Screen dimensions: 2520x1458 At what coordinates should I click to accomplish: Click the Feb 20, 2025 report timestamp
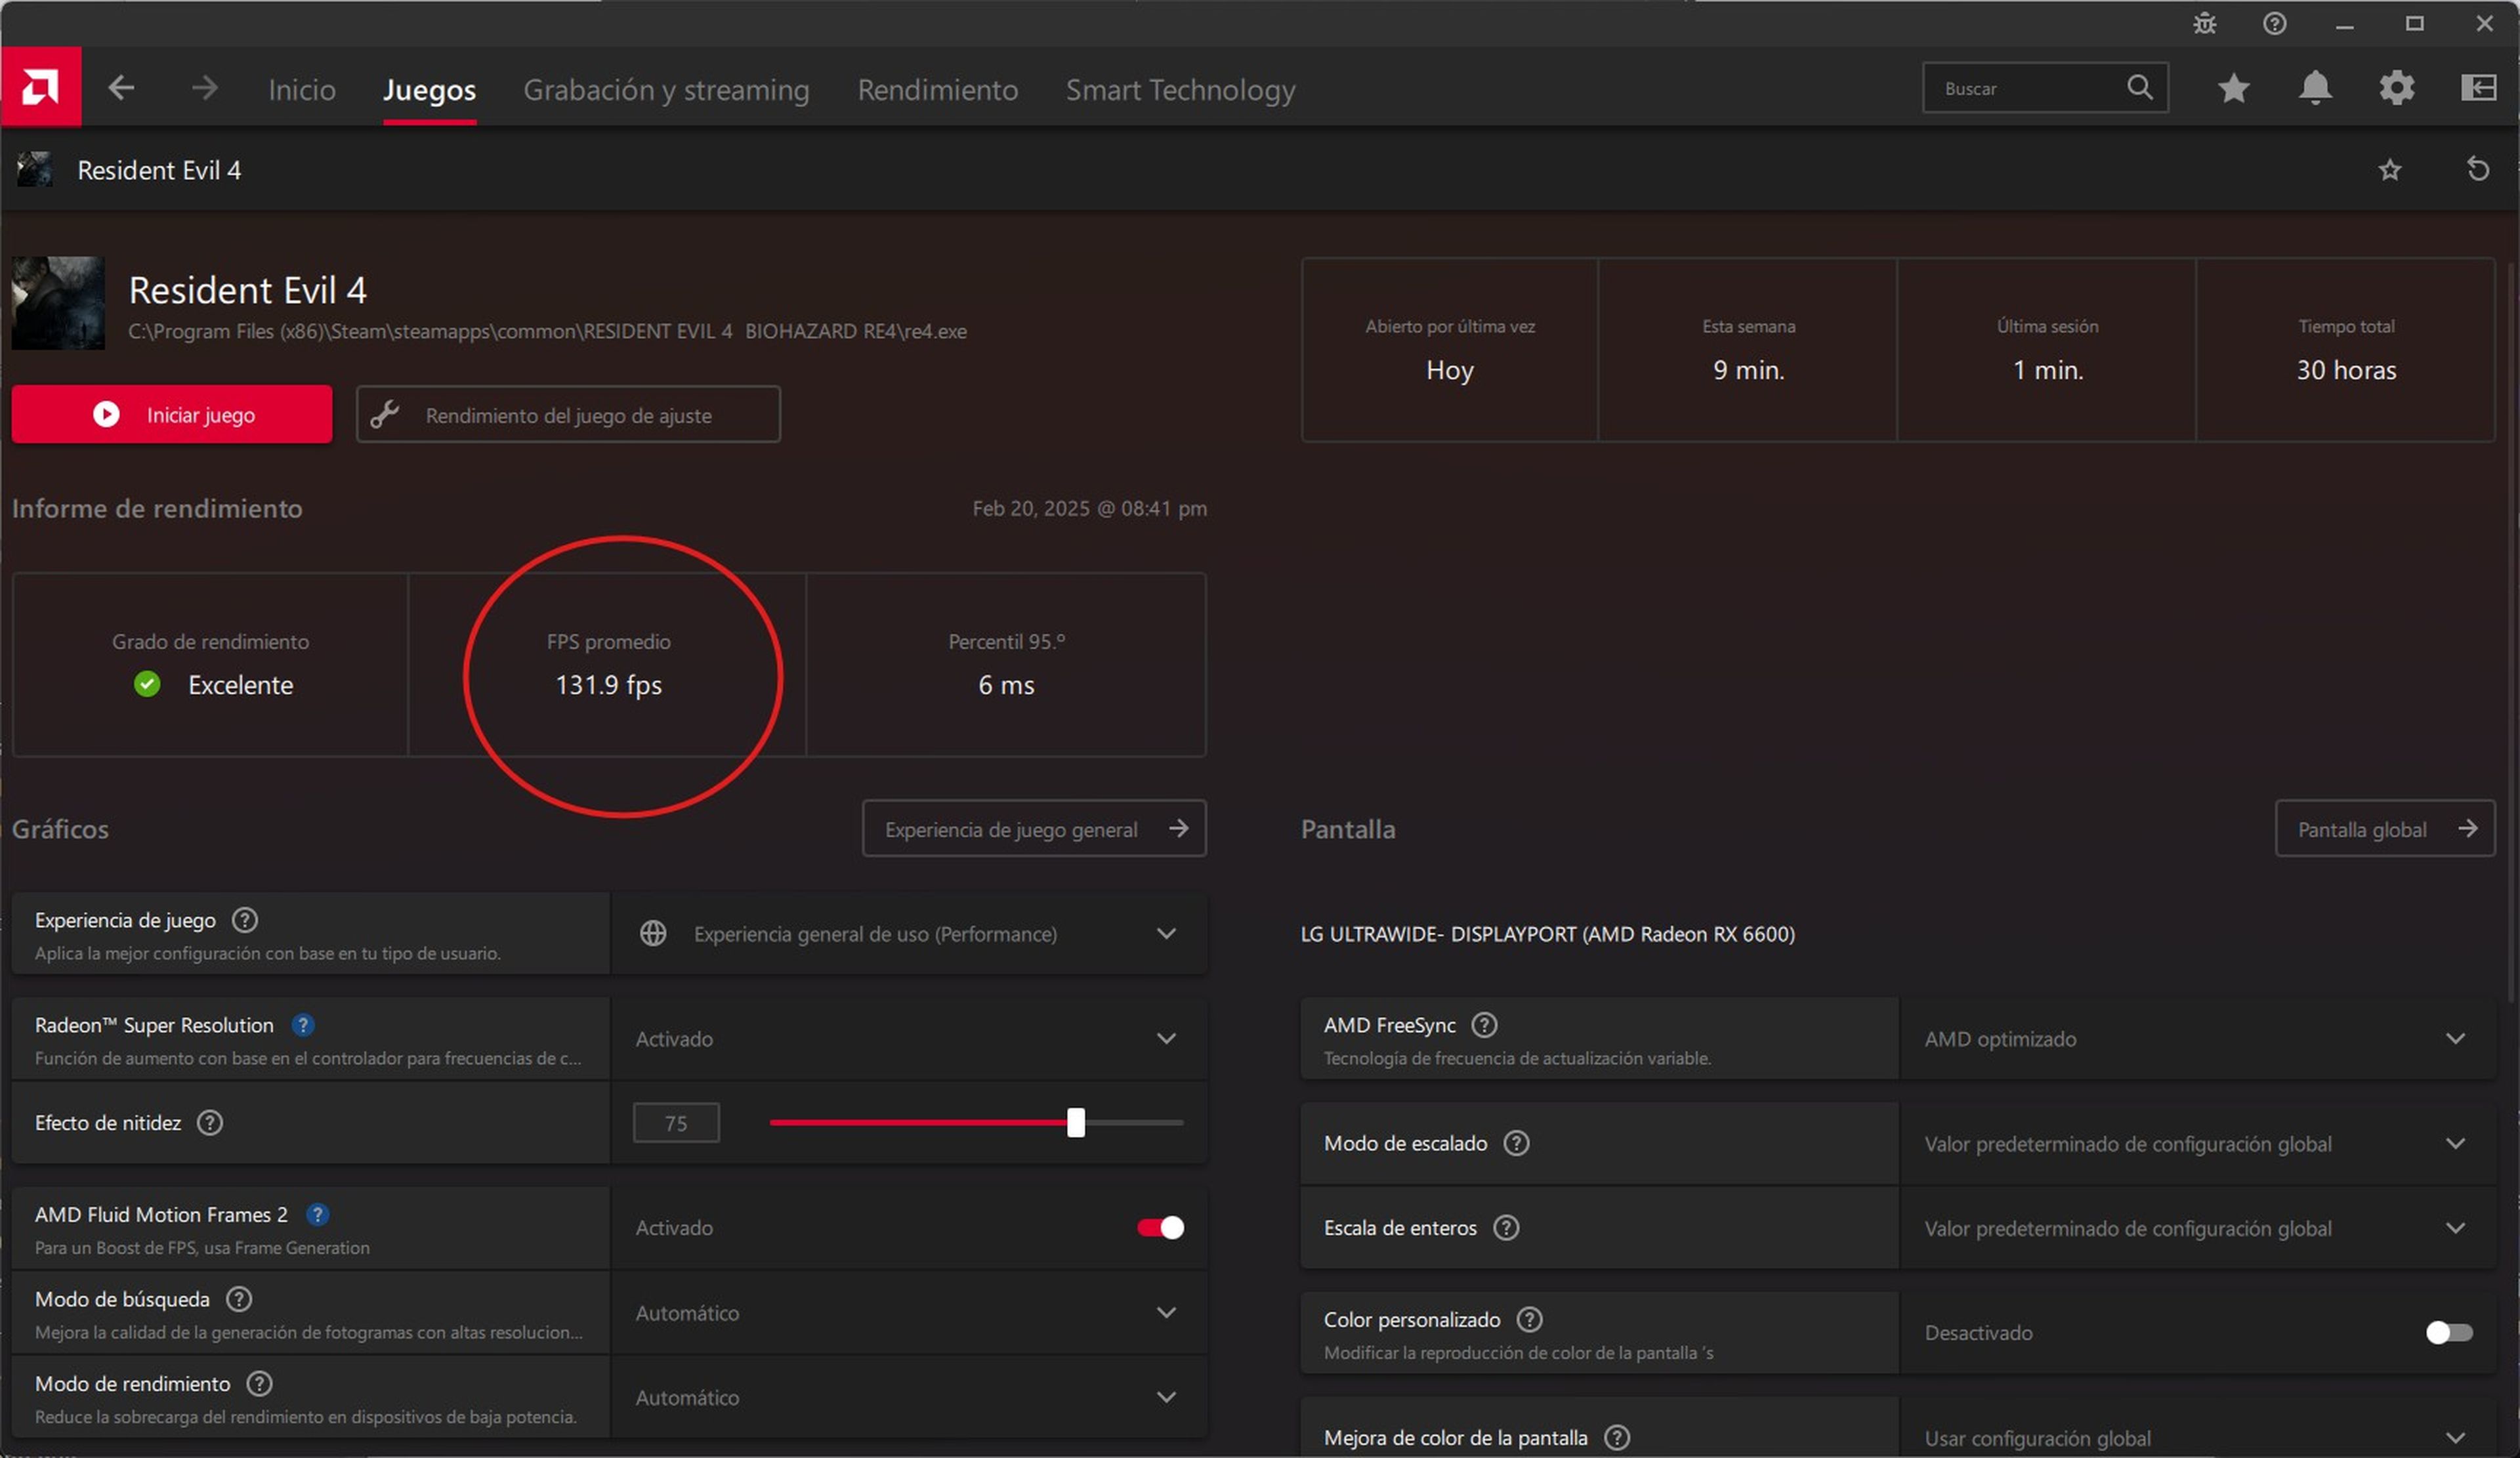pos(1089,508)
